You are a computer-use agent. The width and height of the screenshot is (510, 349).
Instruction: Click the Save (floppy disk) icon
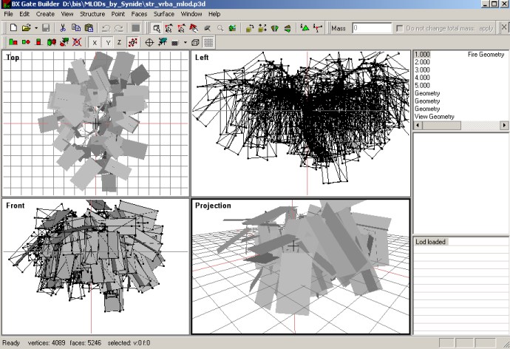46,28
